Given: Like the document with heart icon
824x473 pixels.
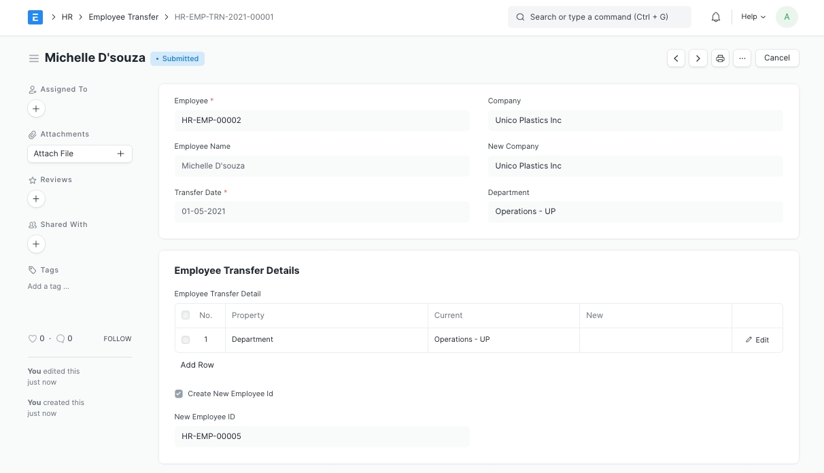Looking at the screenshot, I should 32,338.
